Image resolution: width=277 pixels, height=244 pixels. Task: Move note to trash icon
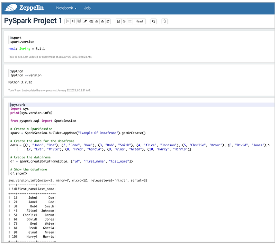pyautogui.click(x=165, y=21)
